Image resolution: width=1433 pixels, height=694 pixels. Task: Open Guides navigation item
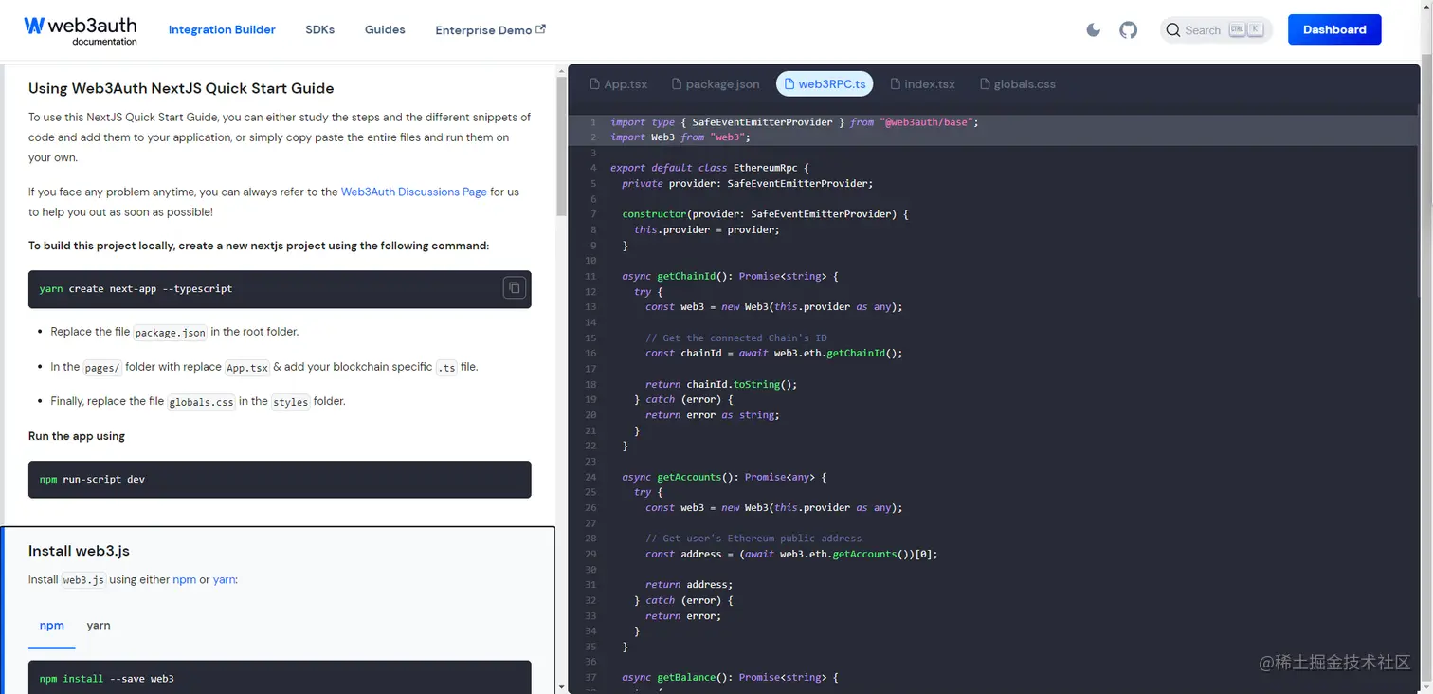pyautogui.click(x=385, y=29)
